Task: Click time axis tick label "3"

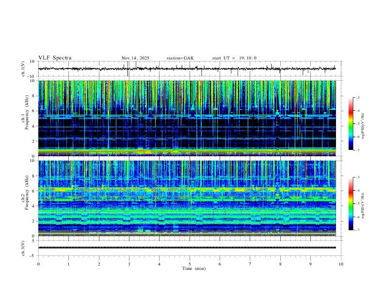Action: (x=129, y=264)
